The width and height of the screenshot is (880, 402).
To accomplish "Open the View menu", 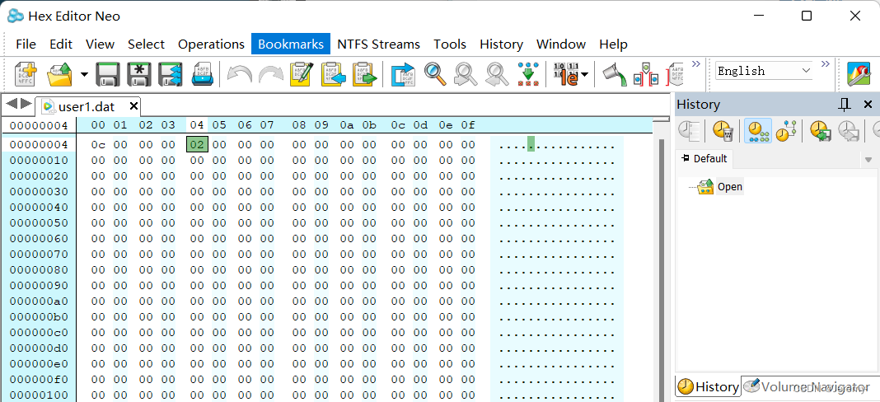I will (100, 44).
